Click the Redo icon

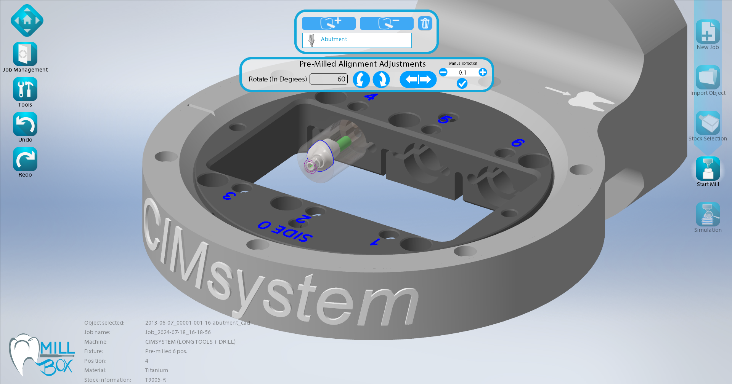(25, 159)
